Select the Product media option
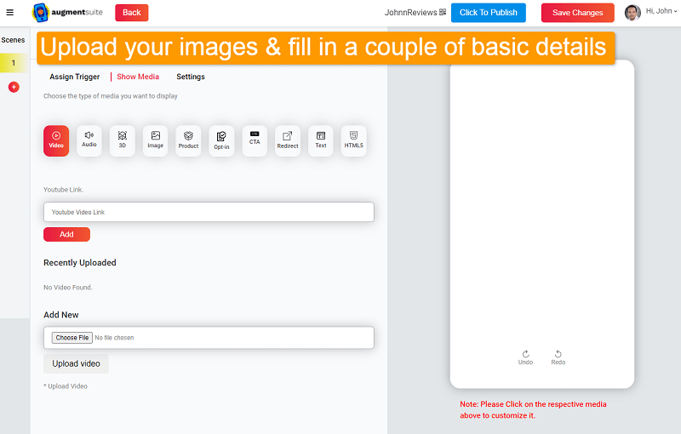The image size is (681, 434). (x=188, y=140)
